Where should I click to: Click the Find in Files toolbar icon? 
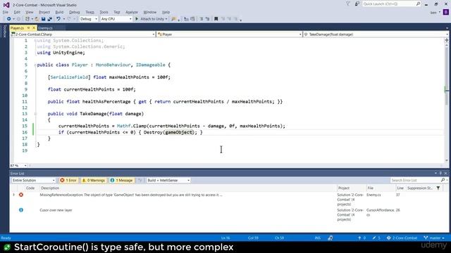click(x=173, y=19)
